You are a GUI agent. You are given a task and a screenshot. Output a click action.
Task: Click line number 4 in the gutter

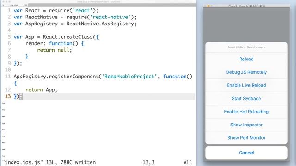pyautogui.click(x=9, y=30)
